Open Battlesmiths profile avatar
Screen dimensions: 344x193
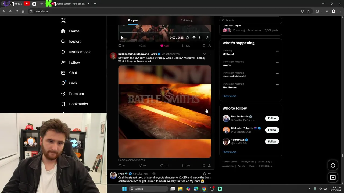pyautogui.click(x=113, y=56)
